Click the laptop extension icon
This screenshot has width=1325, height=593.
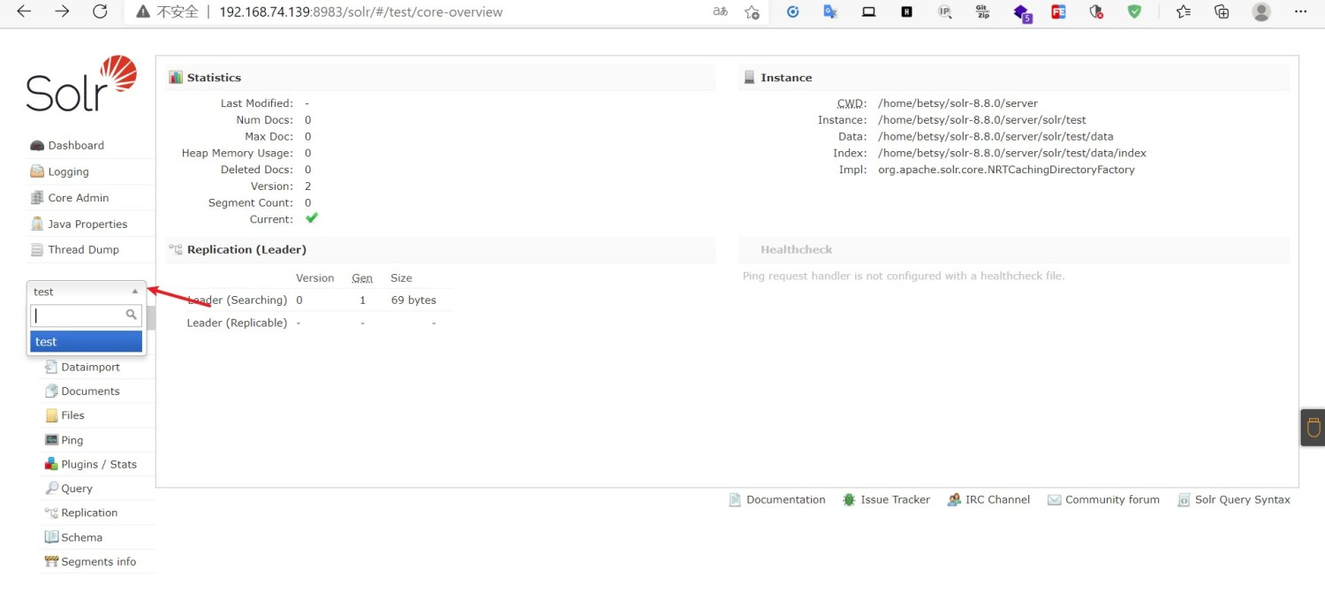[x=869, y=11]
